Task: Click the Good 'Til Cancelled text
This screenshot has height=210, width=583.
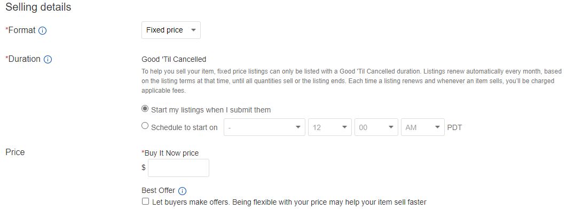Action: tap(174, 59)
